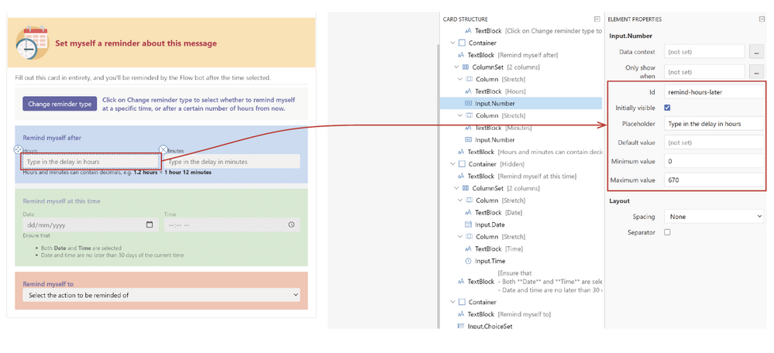This screenshot has width=774, height=353.
Task: Click the Data context text field
Action: coord(704,52)
